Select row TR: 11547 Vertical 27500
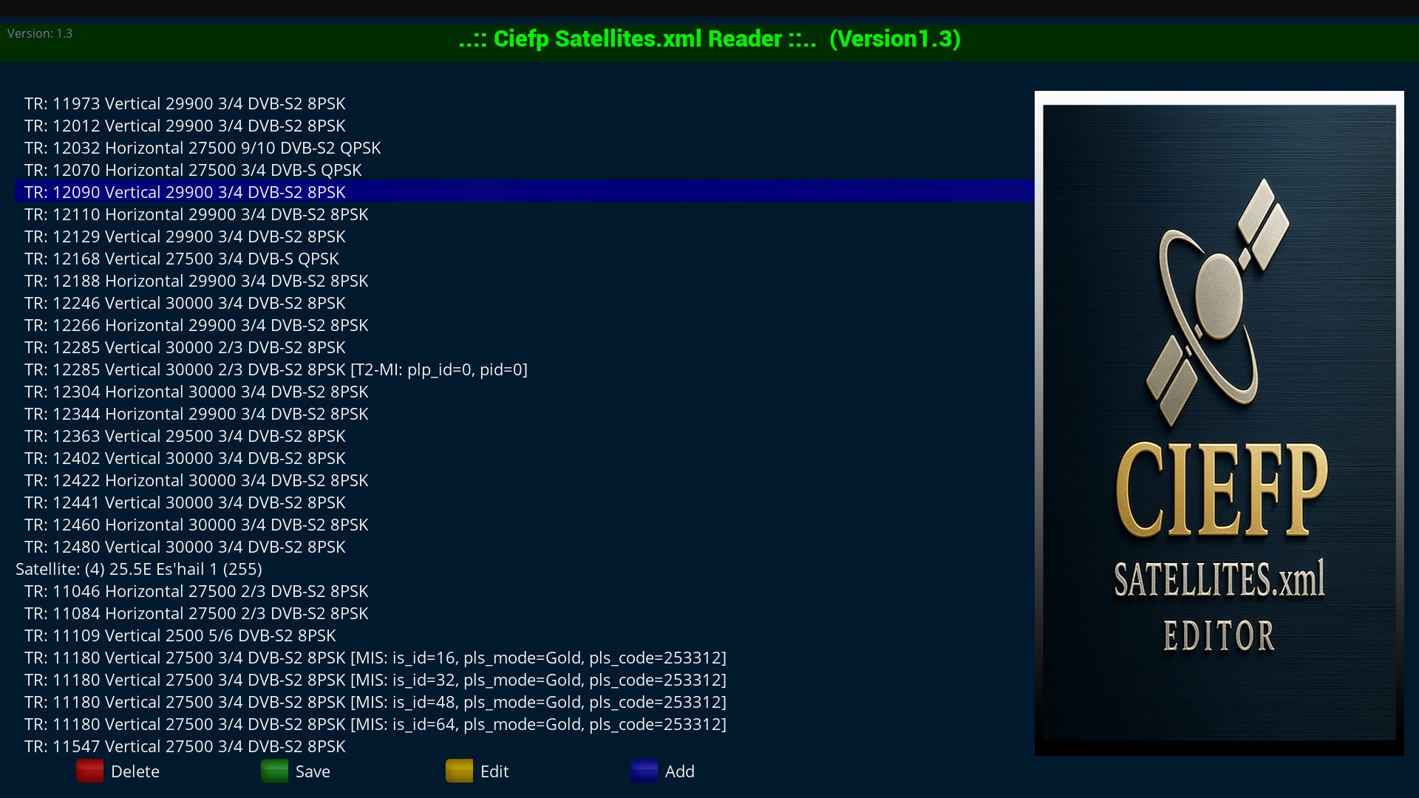 [525, 746]
